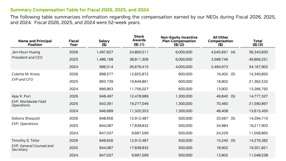
Task: Select the Salary column header
Action: point(104,43)
